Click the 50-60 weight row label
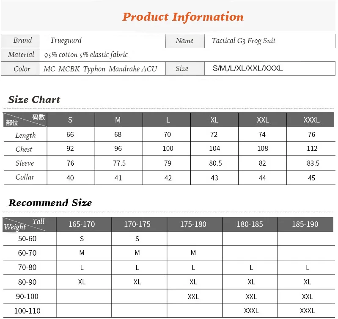 (x=27, y=238)
